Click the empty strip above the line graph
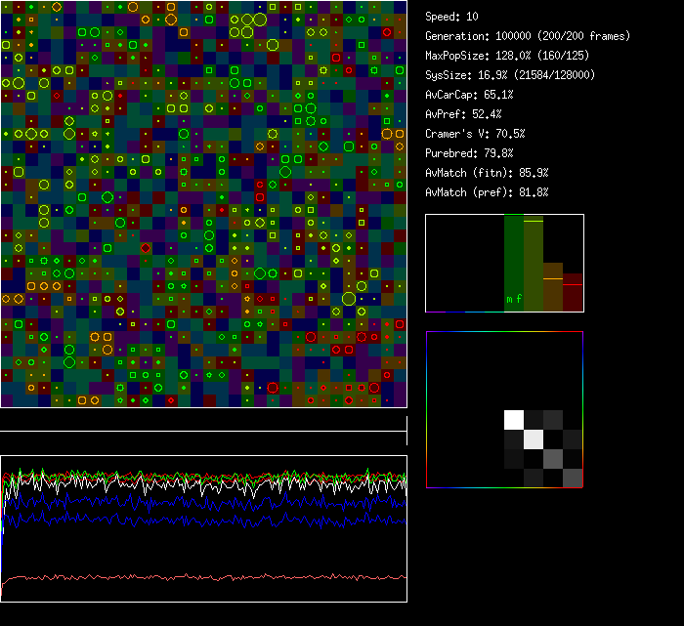This screenshot has height=626, width=684. pyautogui.click(x=203, y=420)
